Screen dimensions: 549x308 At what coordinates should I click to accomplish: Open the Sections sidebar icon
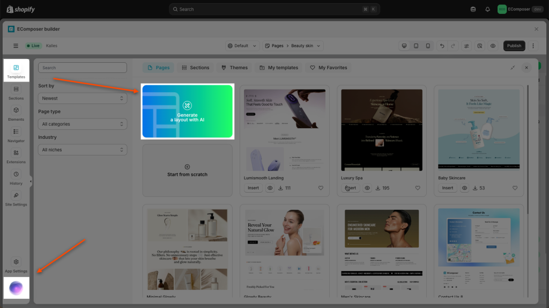click(x=16, y=92)
